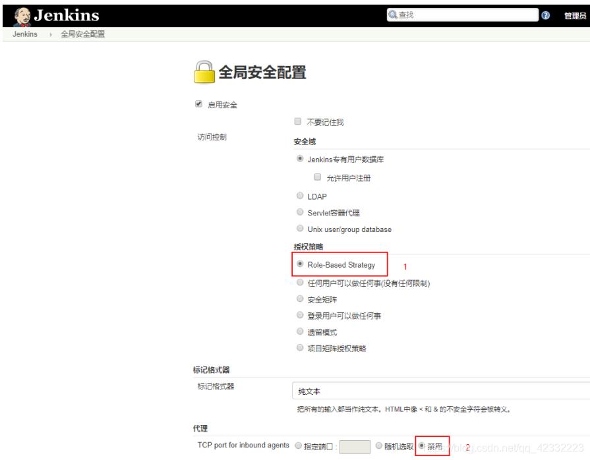This screenshot has width=590, height=460.
Task: Click the Jenkins butler logo icon
Action: click(x=22, y=16)
